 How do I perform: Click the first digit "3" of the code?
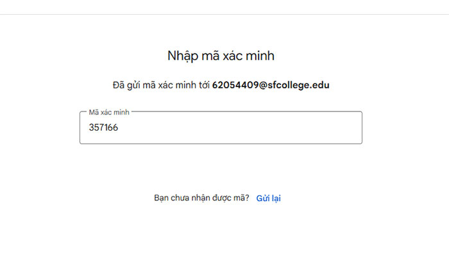click(x=92, y=127)
